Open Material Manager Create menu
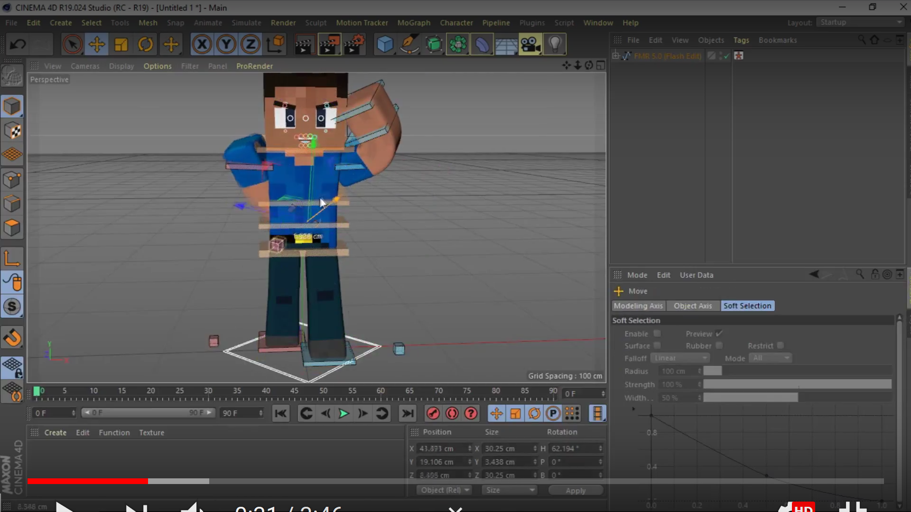Viewport: 911px width, 512px height. [x=56, y=433]
